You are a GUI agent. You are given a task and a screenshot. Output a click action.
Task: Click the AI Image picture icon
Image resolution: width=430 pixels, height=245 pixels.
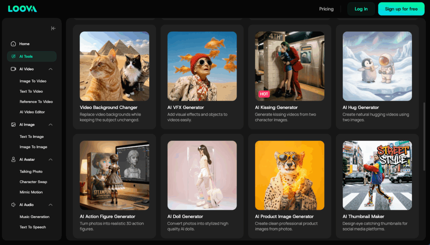click(x=13, y=125)
